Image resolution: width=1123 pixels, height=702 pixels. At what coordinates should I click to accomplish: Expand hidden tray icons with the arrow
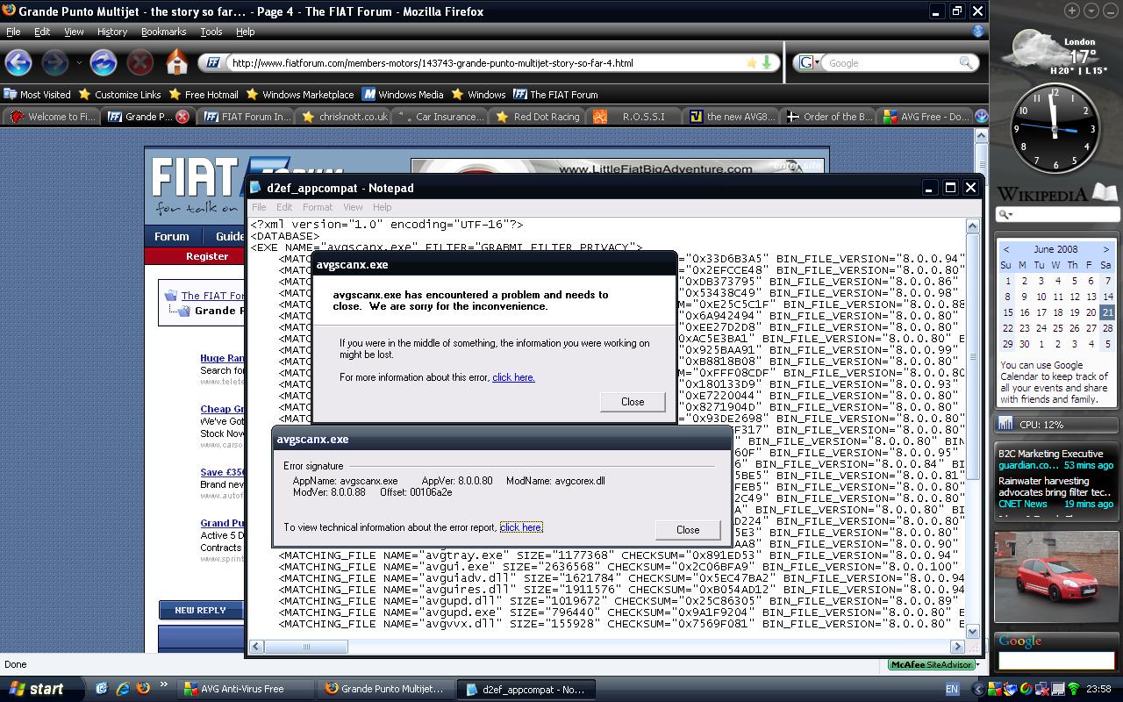tap(978, 689)
